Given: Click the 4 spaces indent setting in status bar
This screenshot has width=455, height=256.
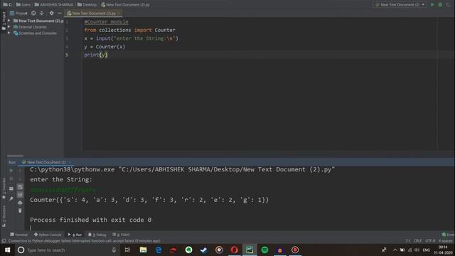Looking at the screenshot, I should tap(446, 241).
